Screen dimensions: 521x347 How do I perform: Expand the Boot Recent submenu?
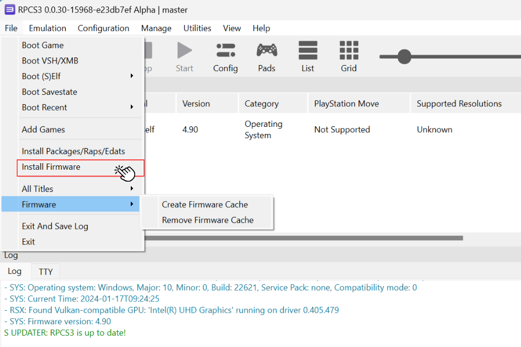click(x=81, y=107)
